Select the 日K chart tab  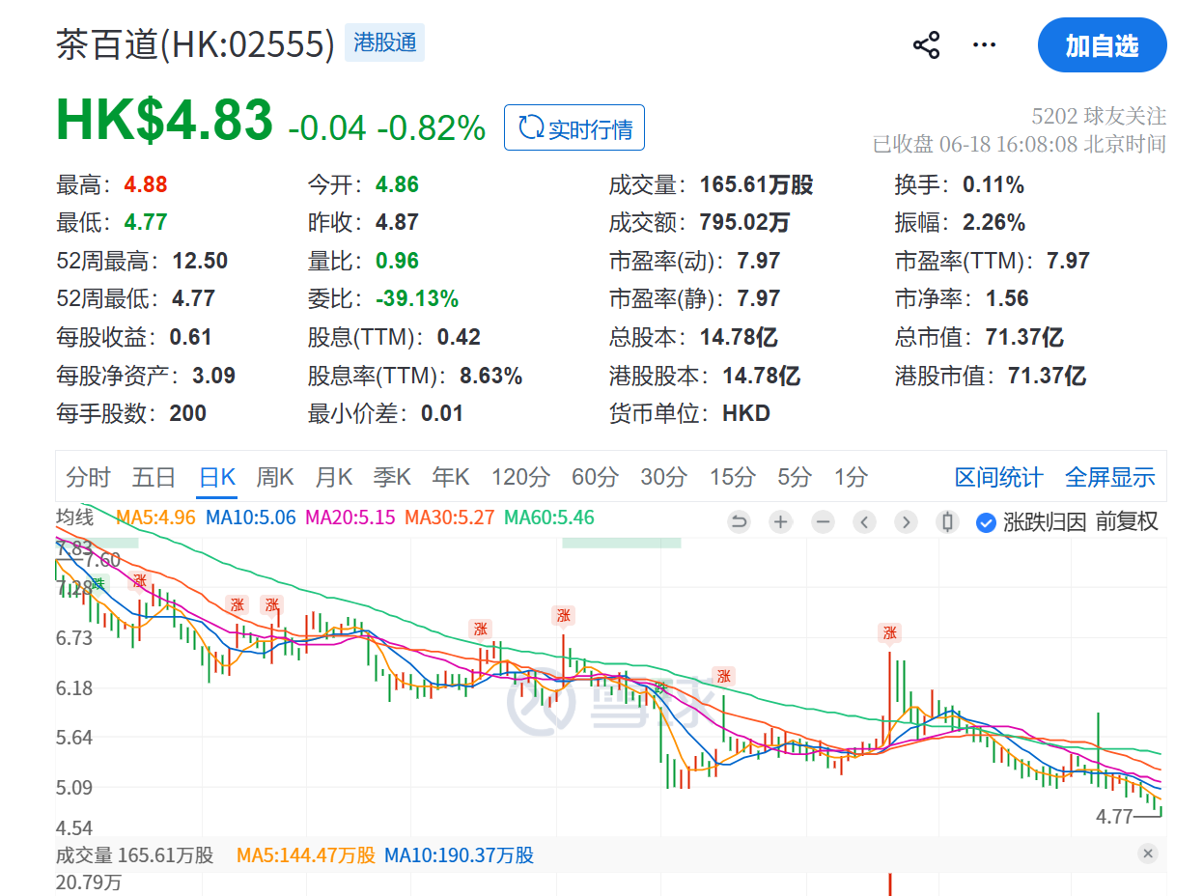tap(216, 476)
